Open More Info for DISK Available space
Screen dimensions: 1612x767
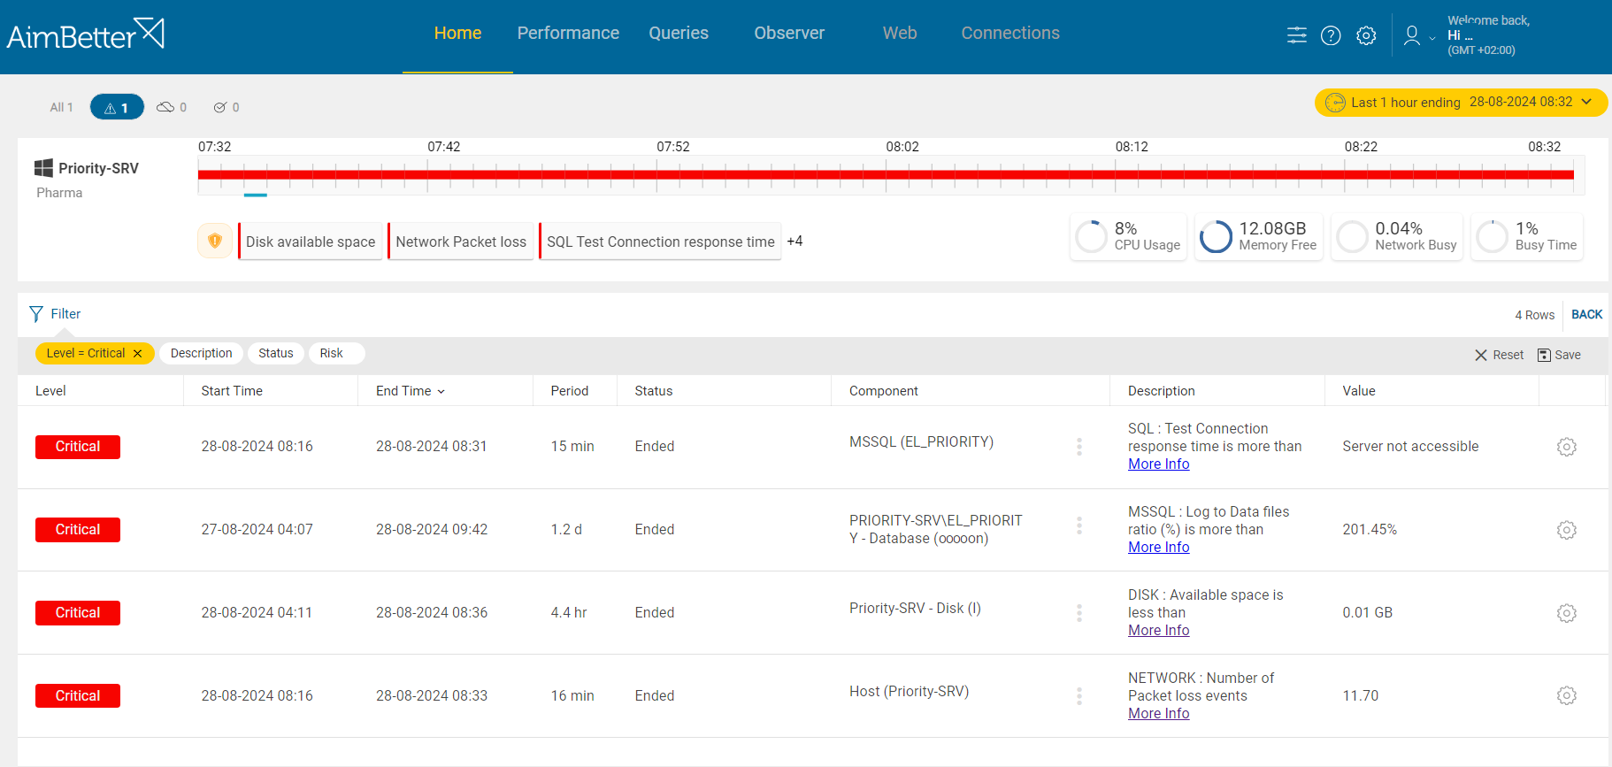[1158, 630]
